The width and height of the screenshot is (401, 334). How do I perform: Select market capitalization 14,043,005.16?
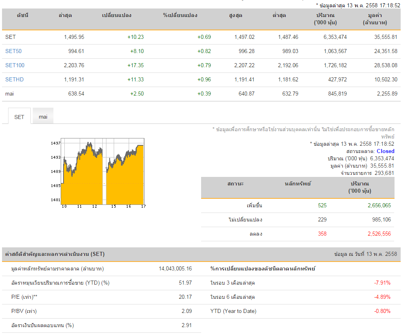(175, 269)
